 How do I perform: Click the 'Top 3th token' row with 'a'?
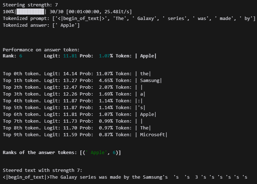tap(74, 94)
